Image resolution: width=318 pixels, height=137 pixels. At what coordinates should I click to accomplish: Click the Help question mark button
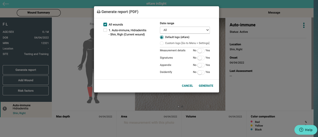306,130
